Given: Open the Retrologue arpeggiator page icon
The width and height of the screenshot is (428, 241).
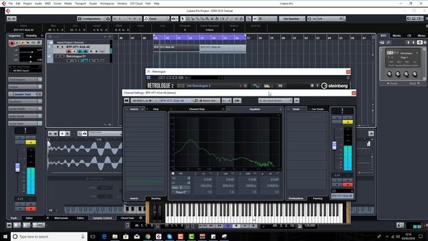Looking at the screenshot, I should 267,86.
